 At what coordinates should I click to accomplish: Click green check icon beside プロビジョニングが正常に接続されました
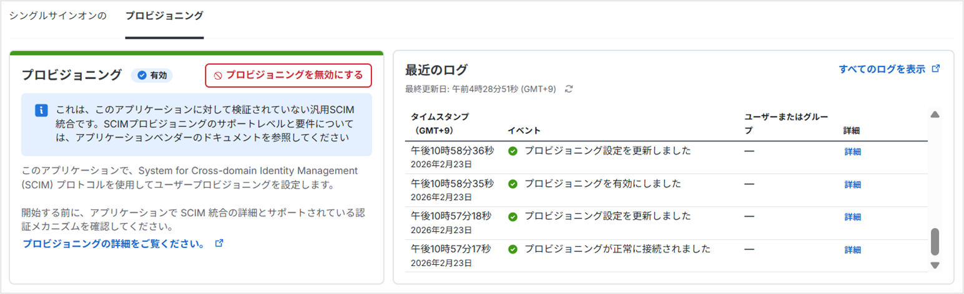pos(513,249)
